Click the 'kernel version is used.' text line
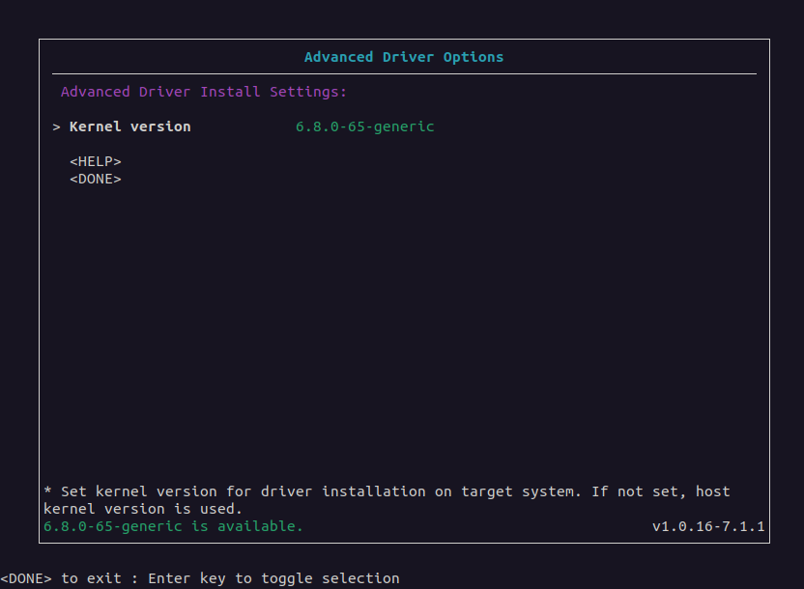 [142, 509]
